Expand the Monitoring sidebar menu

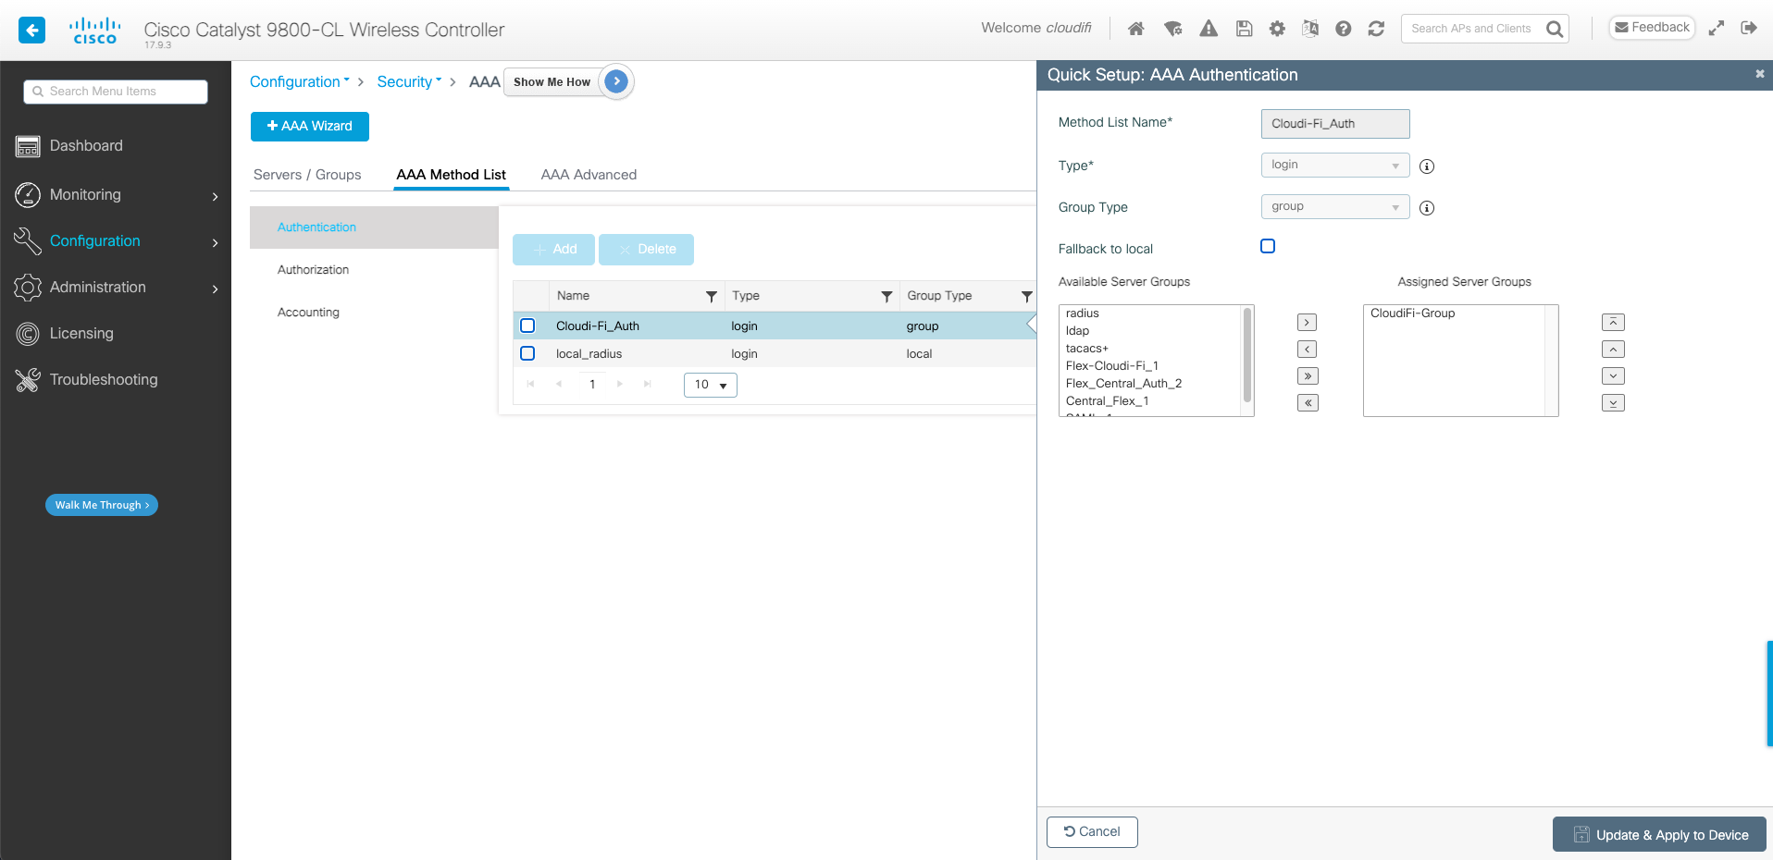(116, 195)
